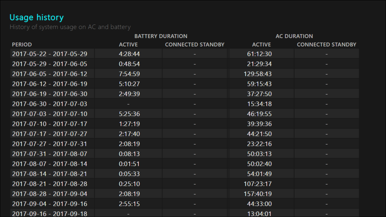
Task: Click AC active value 50:03:13
Action: (x=259, y=154)
